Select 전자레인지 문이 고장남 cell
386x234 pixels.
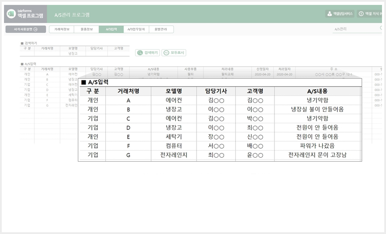pyautogui.click(x=318, y=155)
